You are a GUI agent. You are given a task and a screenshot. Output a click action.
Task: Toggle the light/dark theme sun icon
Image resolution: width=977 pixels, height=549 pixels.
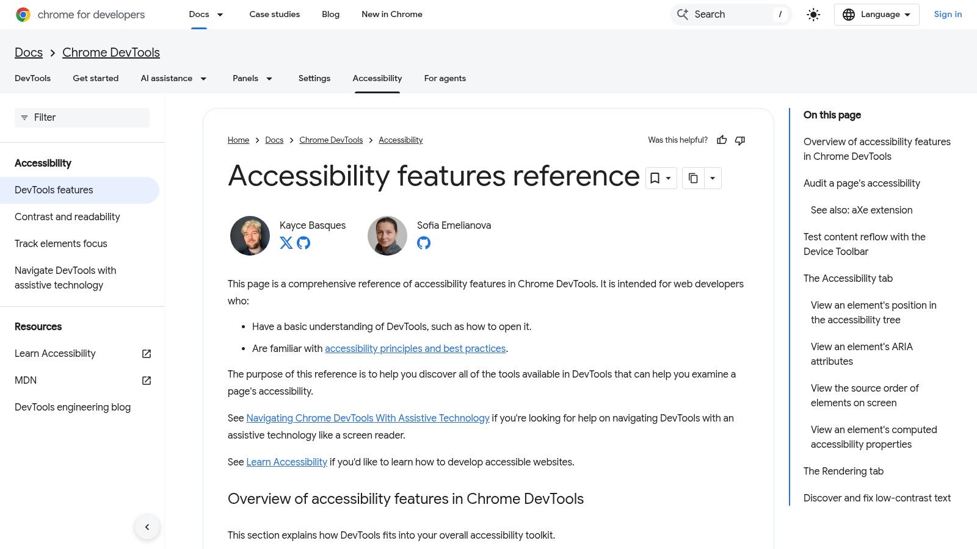[813, 15]
